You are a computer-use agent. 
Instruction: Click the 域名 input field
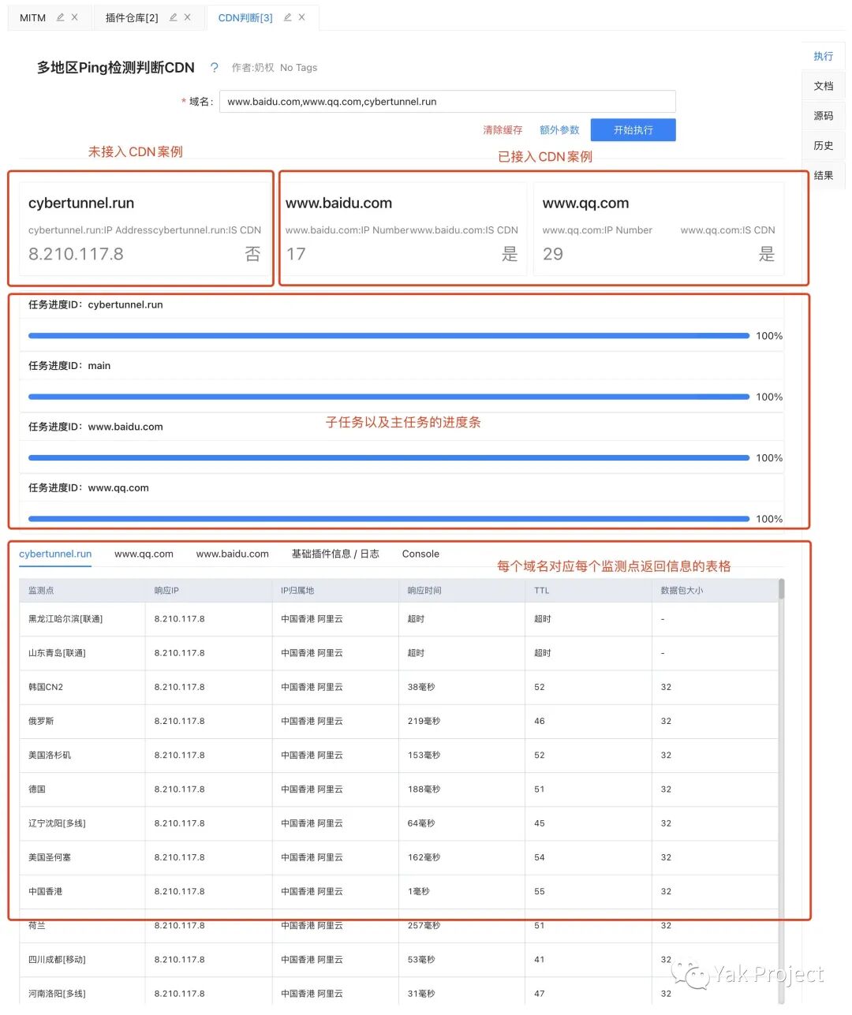447,102
